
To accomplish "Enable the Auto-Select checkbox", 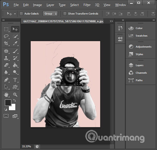I will (x=21, y=14).
